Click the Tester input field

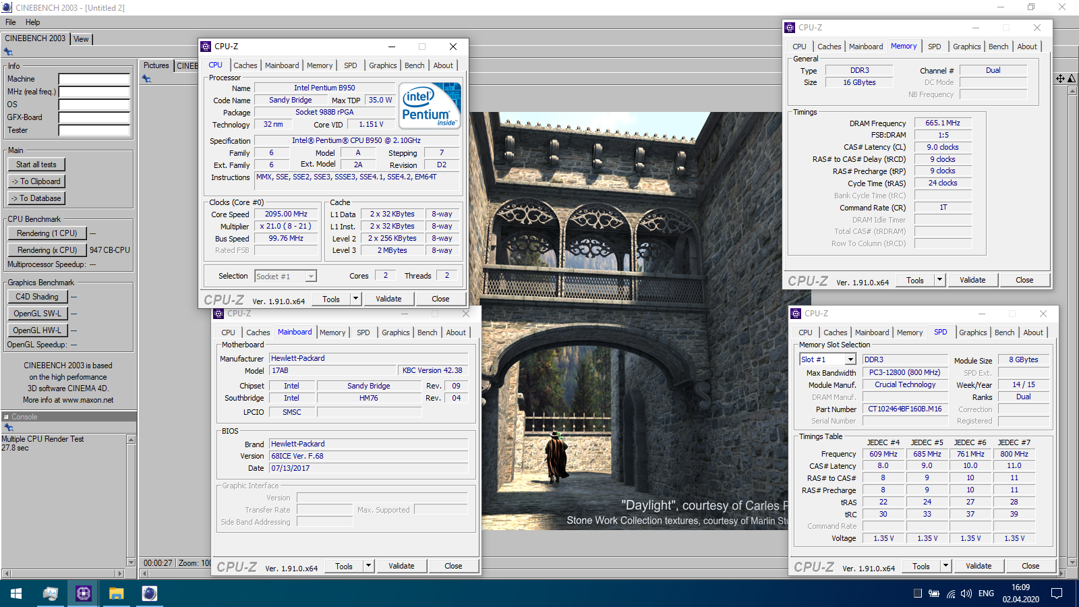[94, 130]
